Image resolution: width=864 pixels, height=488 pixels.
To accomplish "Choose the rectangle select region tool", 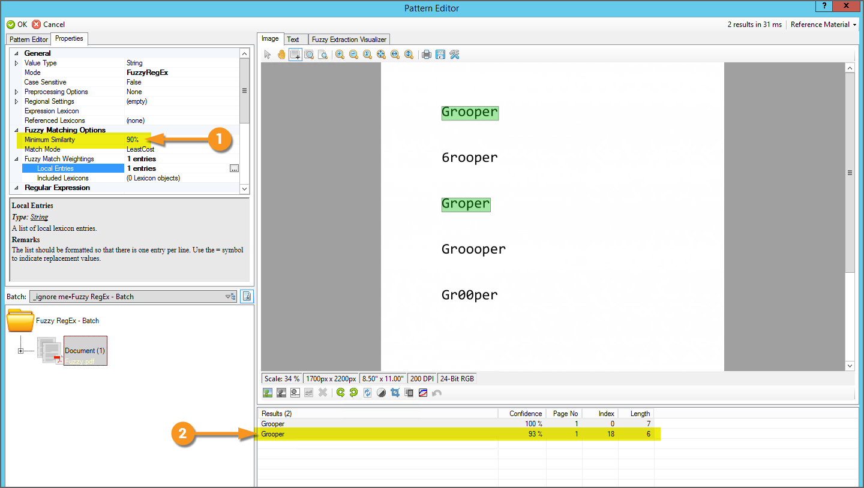I will tap(295, 55).
